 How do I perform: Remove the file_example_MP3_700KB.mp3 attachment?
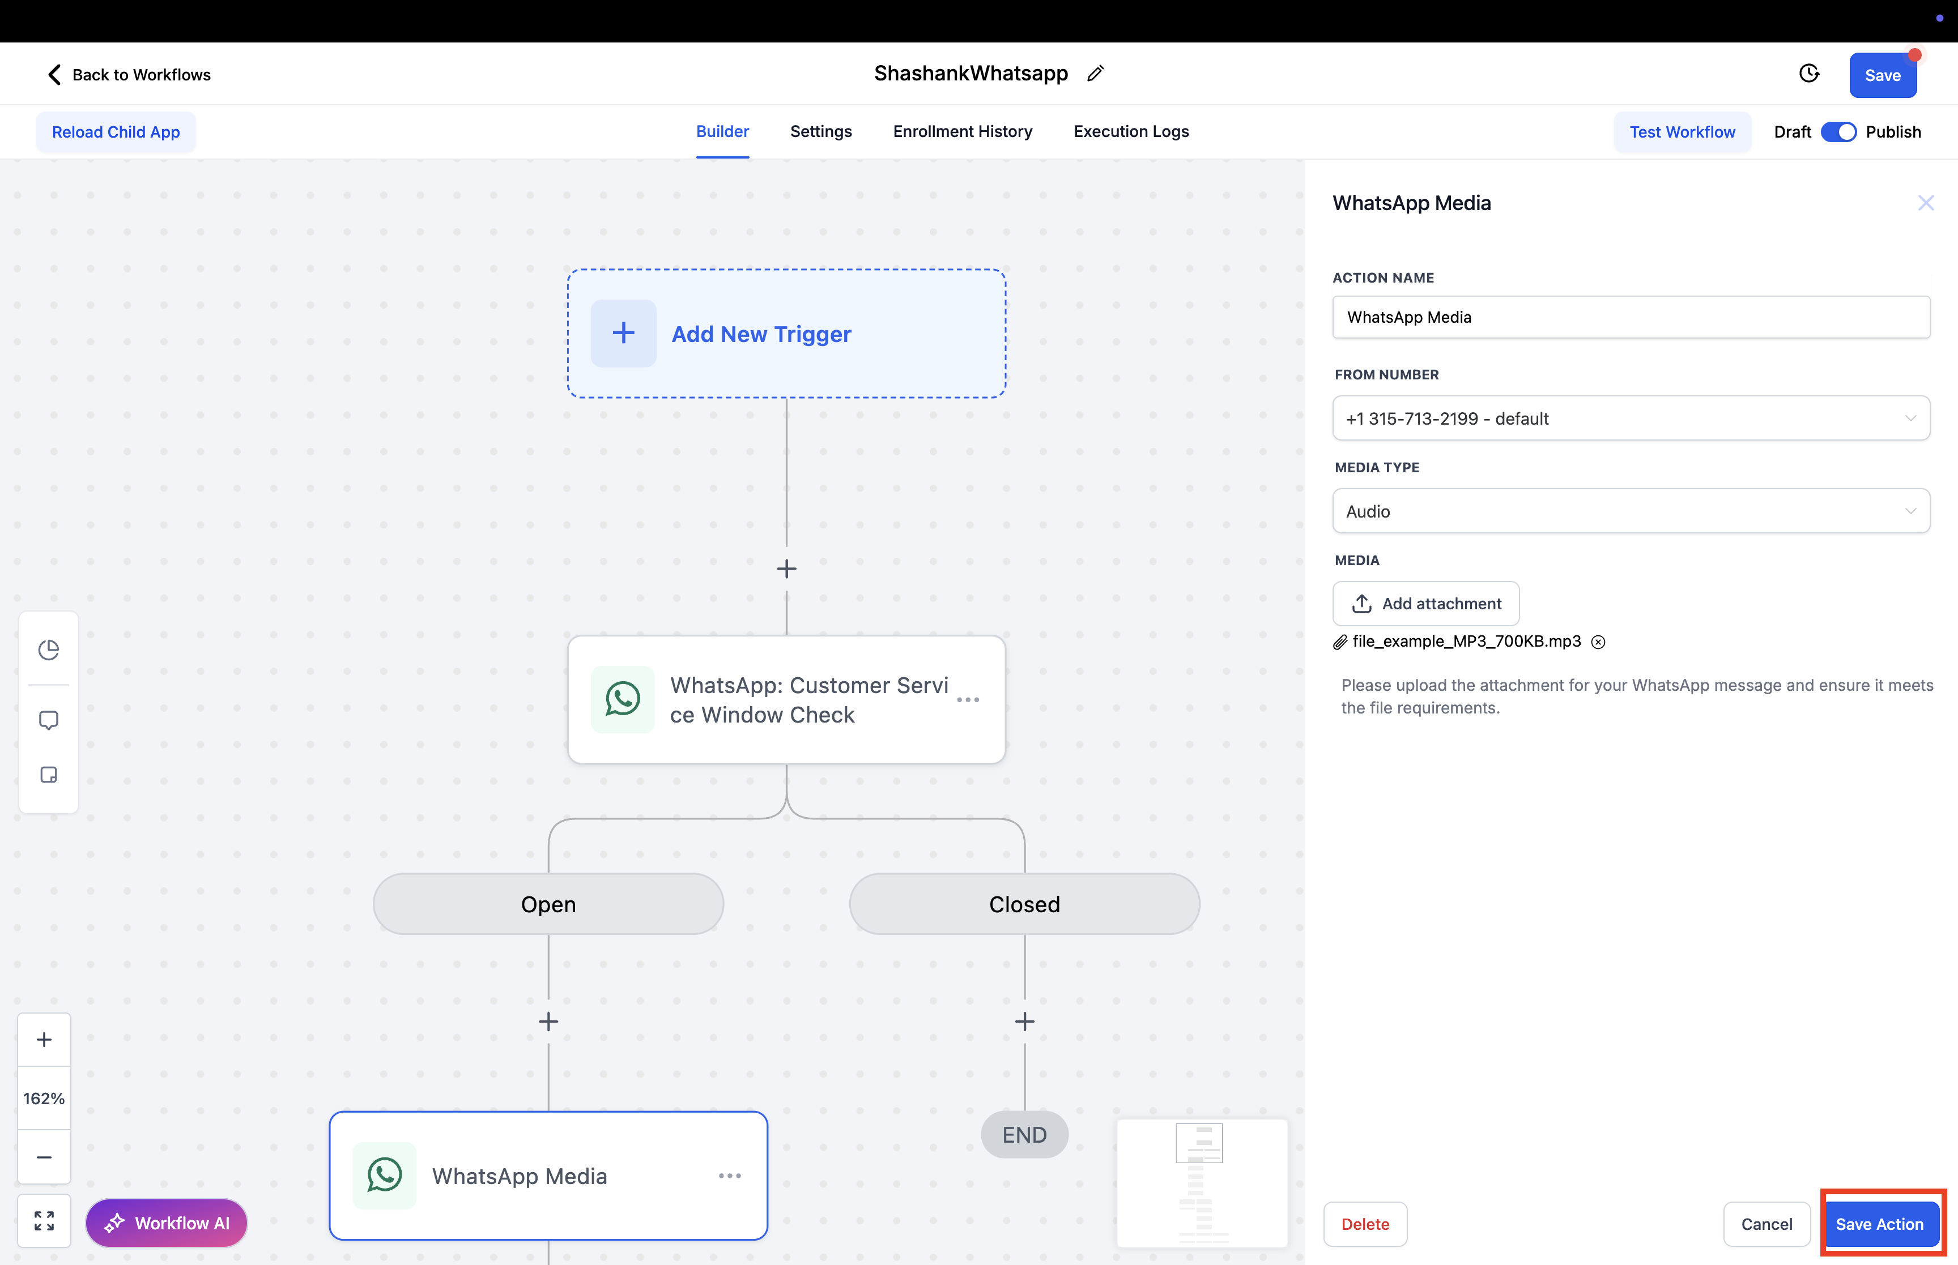(x=1598, y=642)
